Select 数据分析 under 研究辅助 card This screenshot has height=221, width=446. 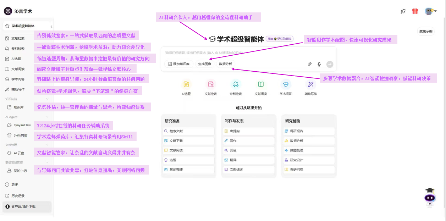(x=309, y=141)
